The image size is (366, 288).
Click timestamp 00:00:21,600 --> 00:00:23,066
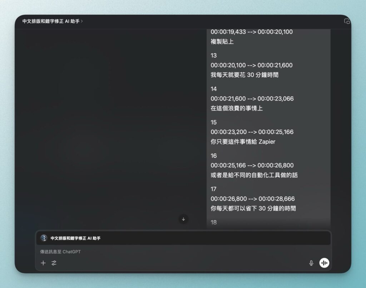252,99
